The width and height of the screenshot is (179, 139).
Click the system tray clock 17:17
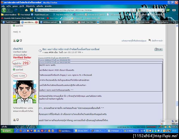click(174, 131)
